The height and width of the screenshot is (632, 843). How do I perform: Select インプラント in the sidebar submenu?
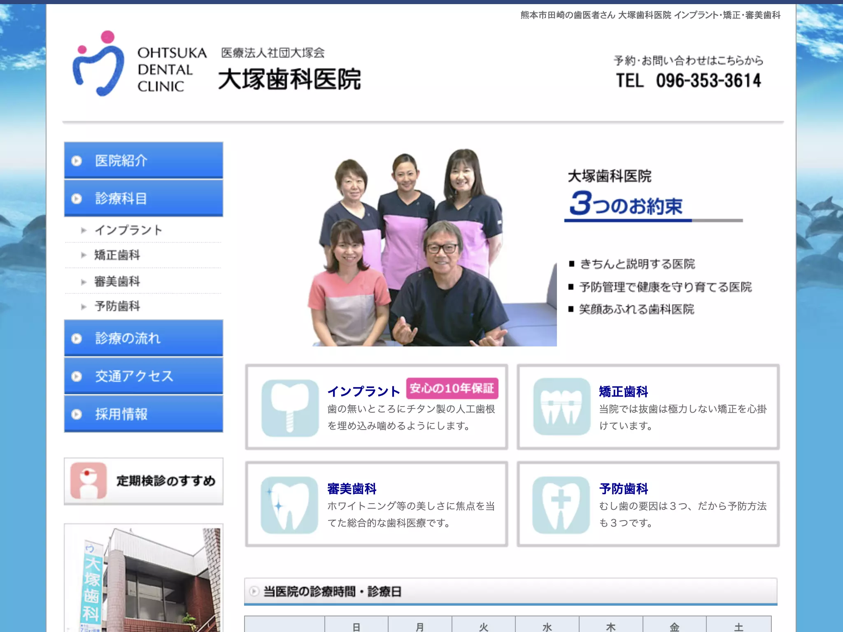click(x=128, y=230)
